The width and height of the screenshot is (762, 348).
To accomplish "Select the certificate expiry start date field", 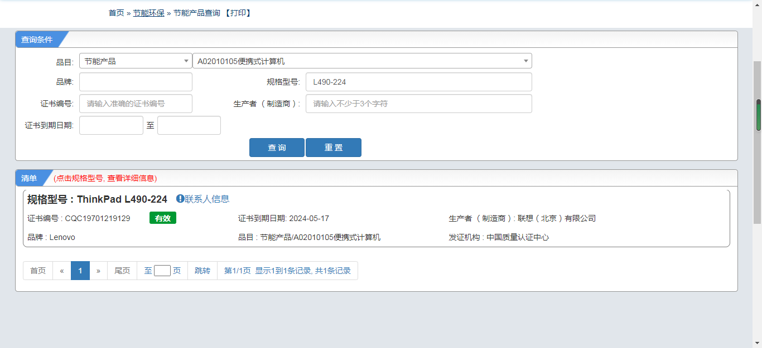I will (x=111, y=125).
